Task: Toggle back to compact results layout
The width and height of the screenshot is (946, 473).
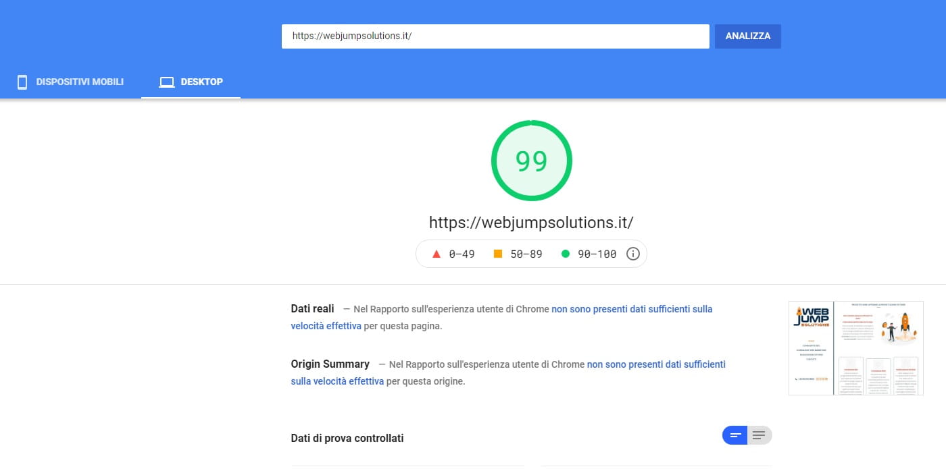Action: pyautogui.click(x=735, y=435)
